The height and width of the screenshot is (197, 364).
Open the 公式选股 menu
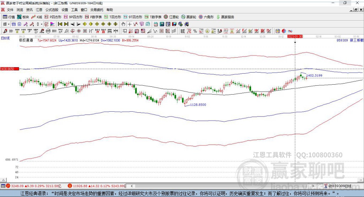click(x=52, y=10)
